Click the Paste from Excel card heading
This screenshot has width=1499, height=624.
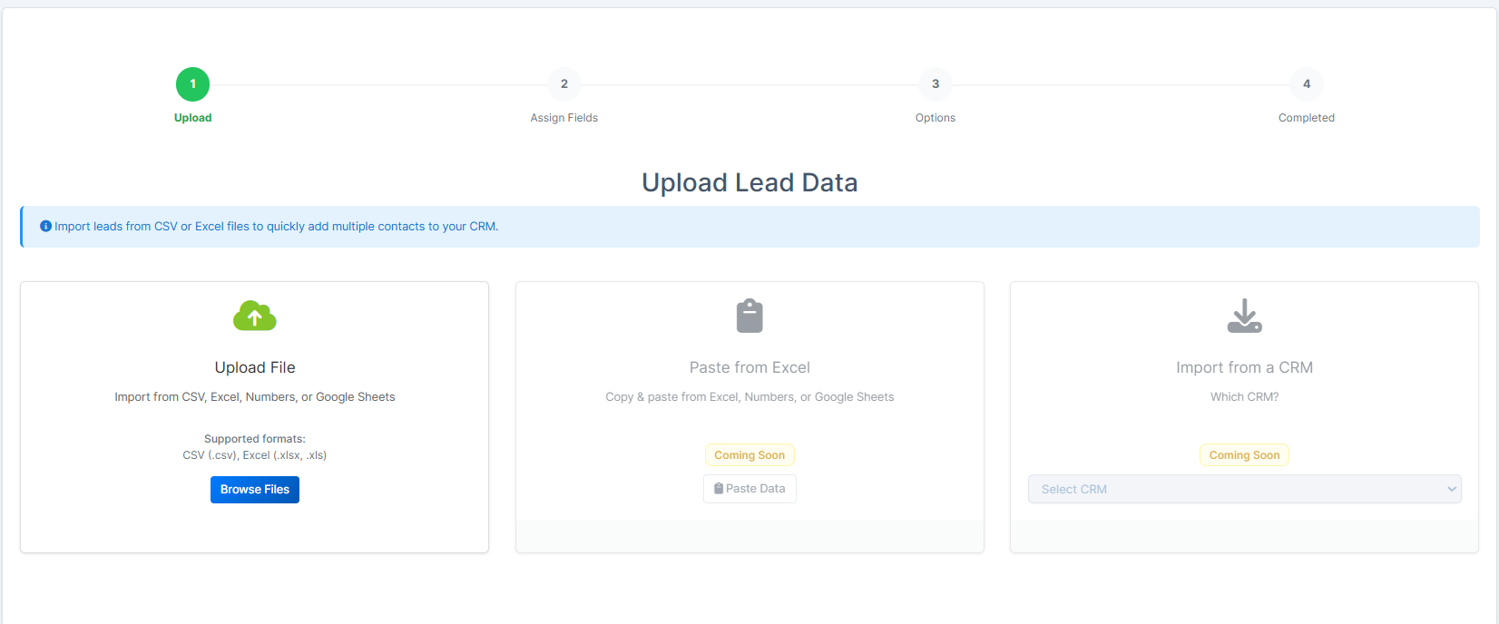[x=749, y=367]
